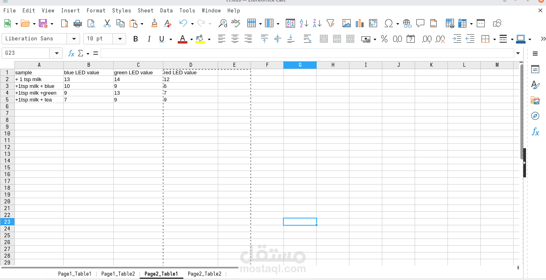
Task: Open the Format menu
Action: [x=96, y=10]
